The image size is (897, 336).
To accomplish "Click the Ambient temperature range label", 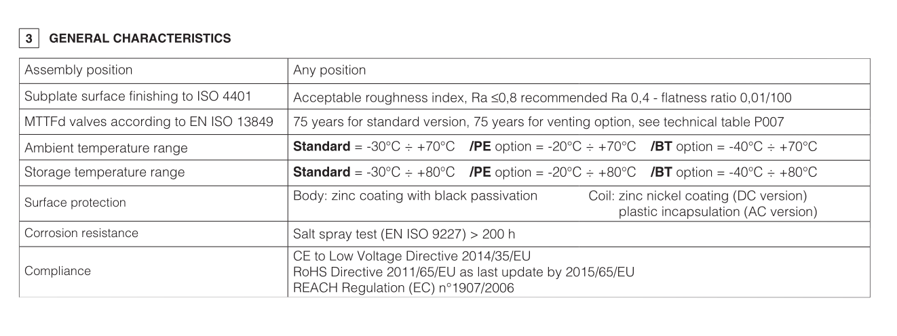I will coord(106,148).
